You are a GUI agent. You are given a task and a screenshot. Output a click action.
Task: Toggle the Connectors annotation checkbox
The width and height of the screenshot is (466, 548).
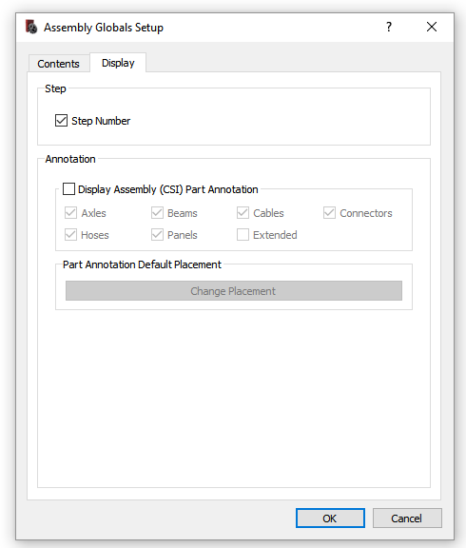pyautogui.click(x=329, y=213)
